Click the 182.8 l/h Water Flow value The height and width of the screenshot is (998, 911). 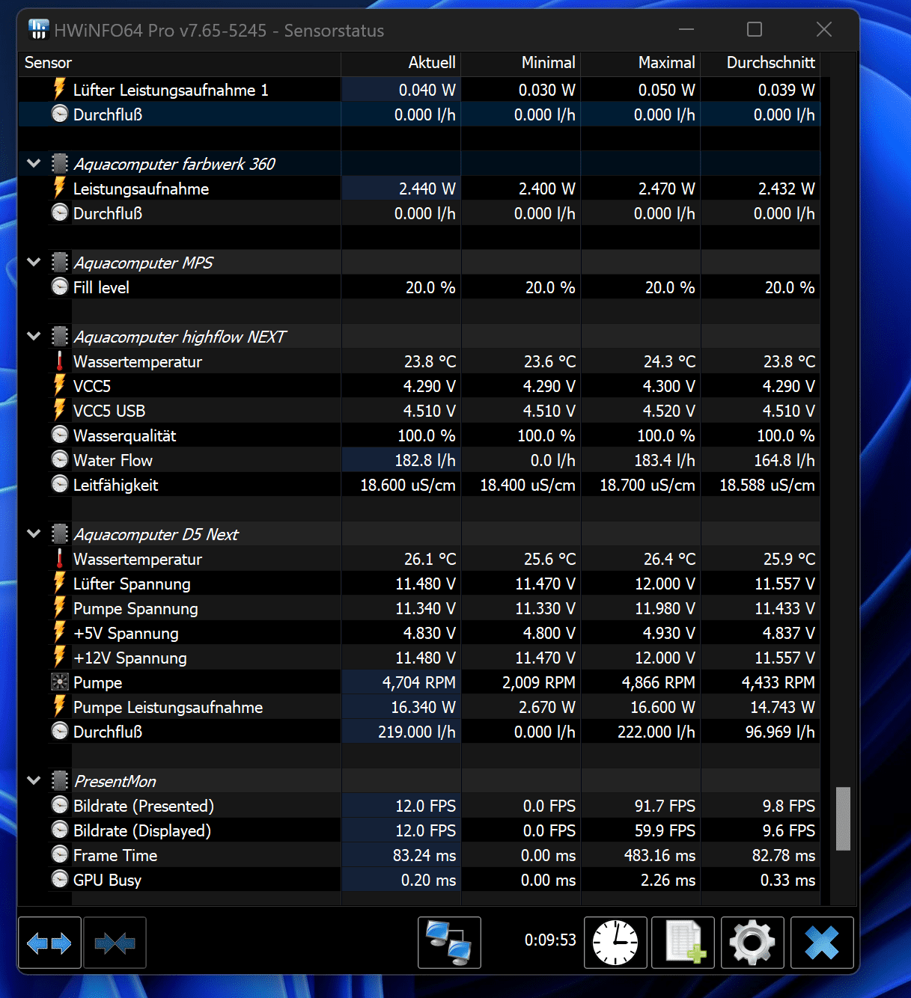coord(424,460)
